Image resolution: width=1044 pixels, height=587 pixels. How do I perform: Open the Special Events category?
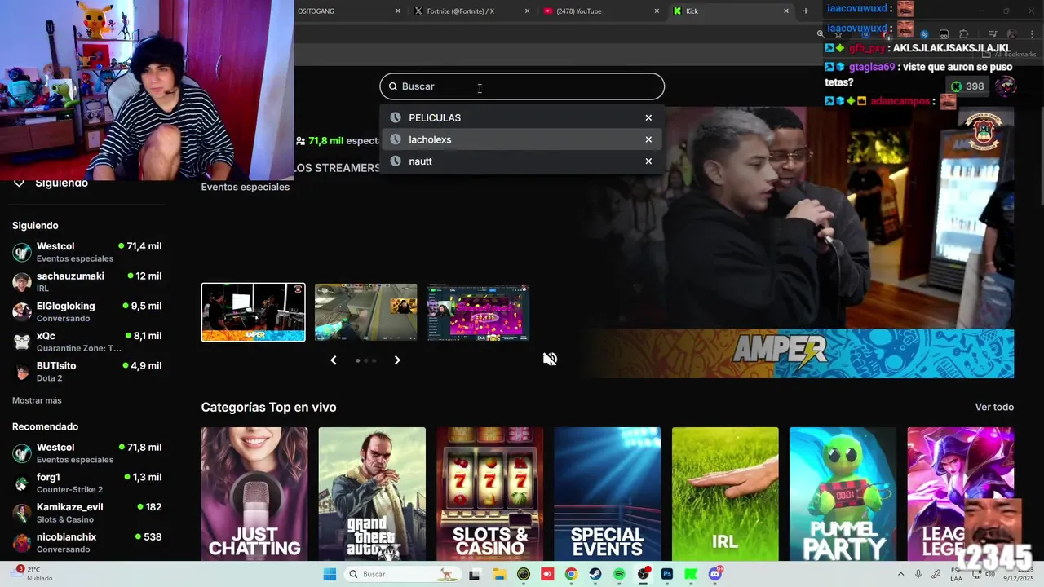[608, 494]
